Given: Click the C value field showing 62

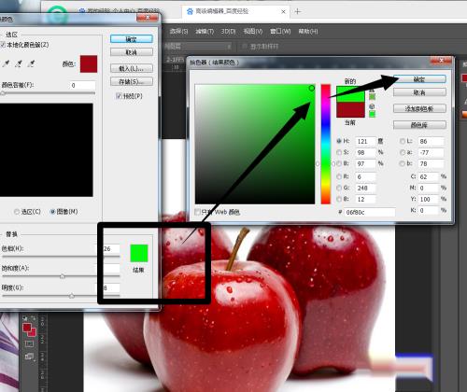Looking at the screenshot, I should 429,176.
